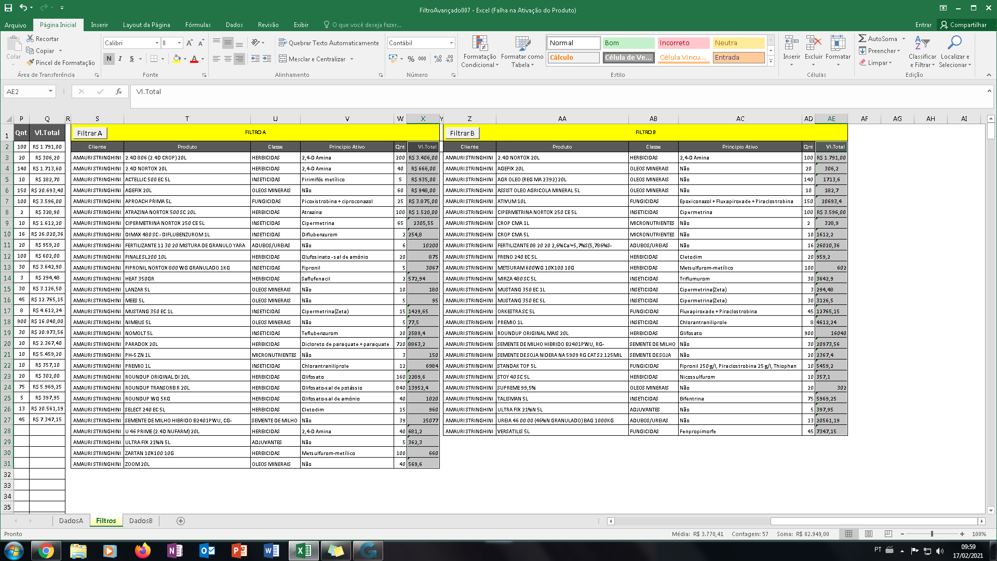This screenshot has width=997, height=561.
Task: Click the Undo arrow icon
Action: [x=23, y=8]
